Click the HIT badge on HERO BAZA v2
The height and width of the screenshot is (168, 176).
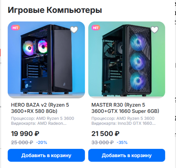pyautogui.click(x=15, y=28)
